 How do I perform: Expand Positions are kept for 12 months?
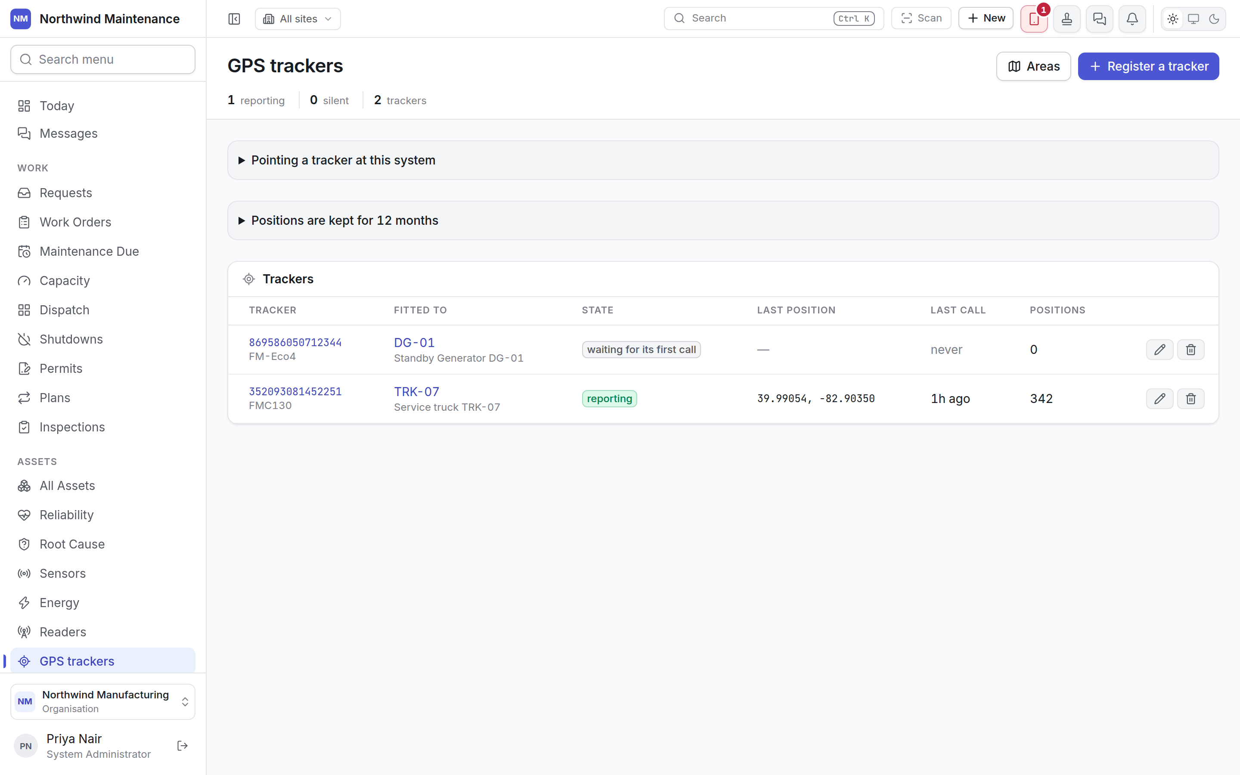pyautogui.click(x=723, y=220)
